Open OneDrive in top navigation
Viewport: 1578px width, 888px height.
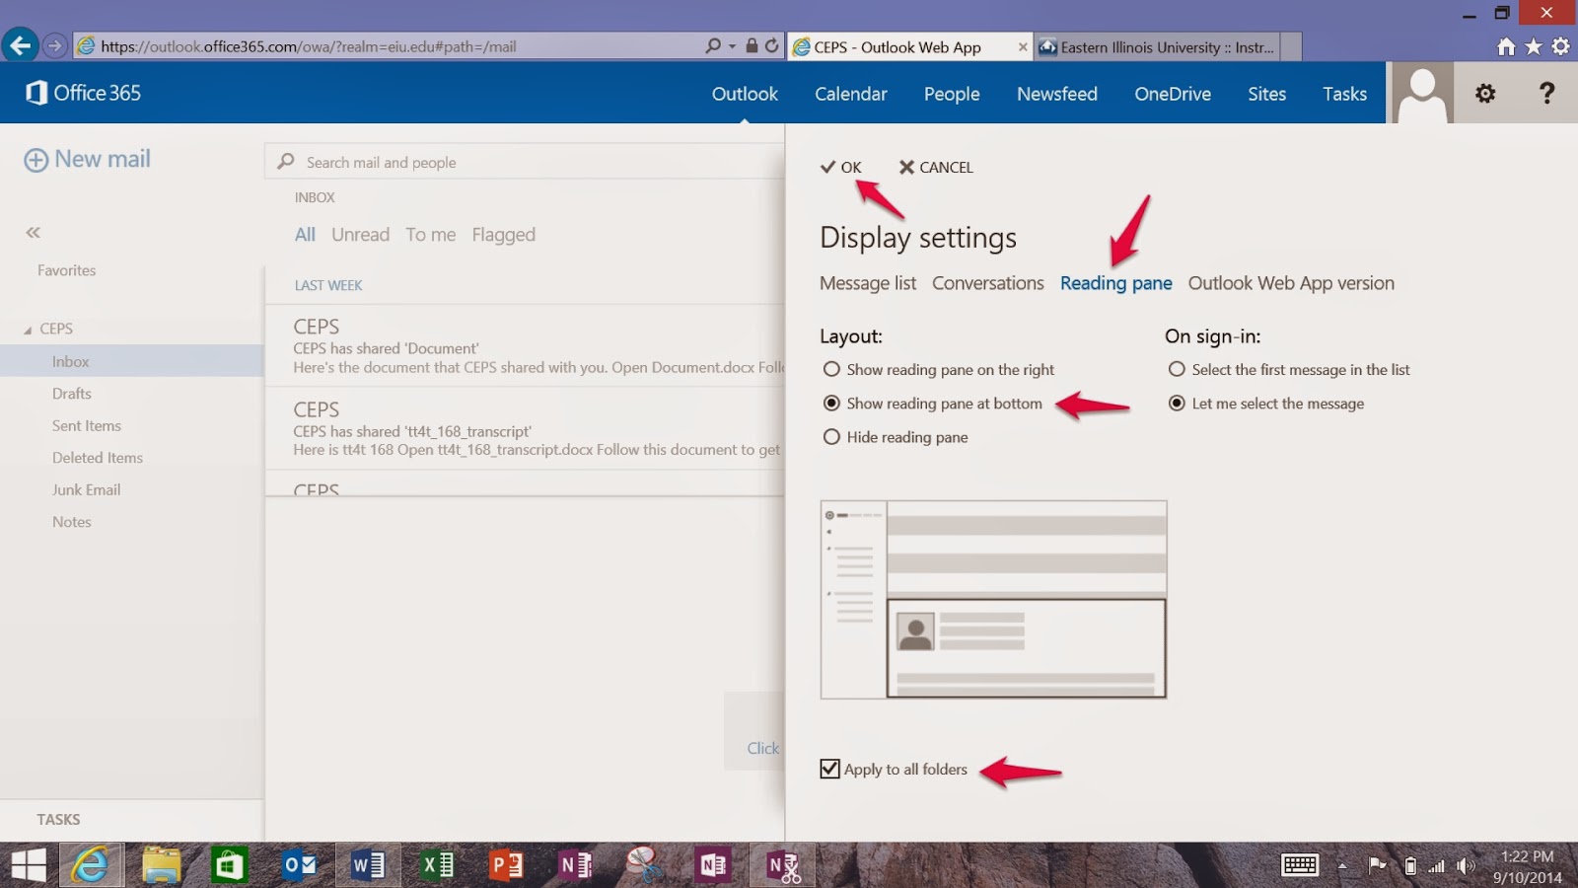[x=1173, y=94]
